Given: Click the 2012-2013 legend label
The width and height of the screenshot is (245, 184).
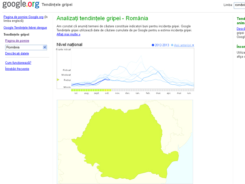Looking at the screenshot, I should (x=162, y=45).
